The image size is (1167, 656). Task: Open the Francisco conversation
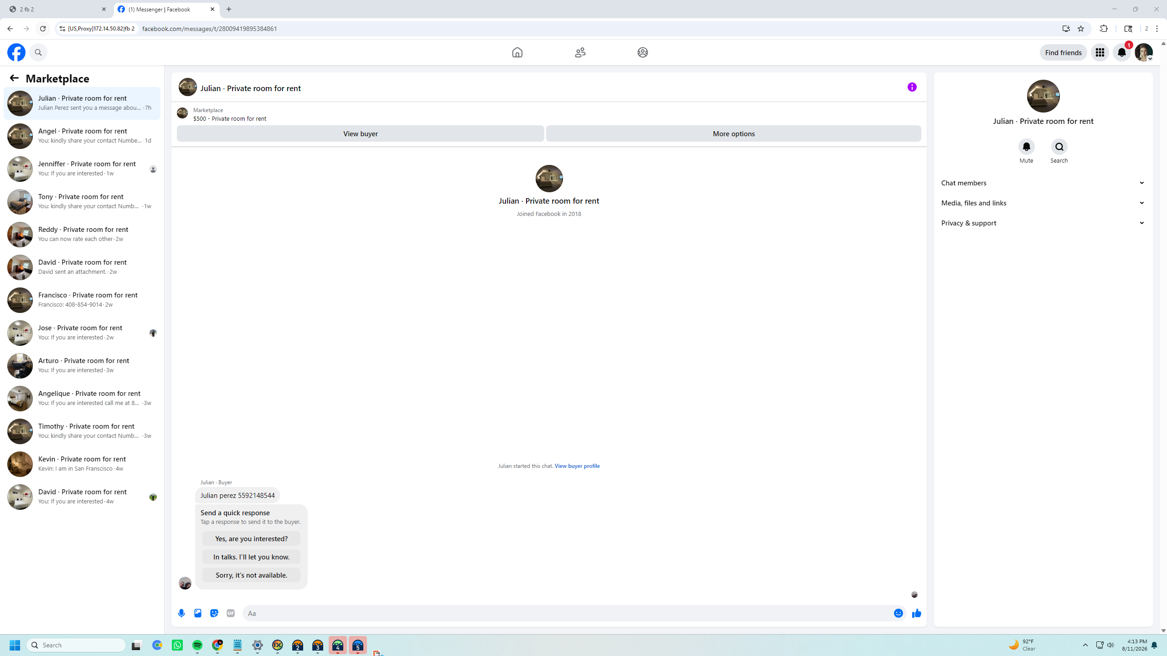(82, 300)
